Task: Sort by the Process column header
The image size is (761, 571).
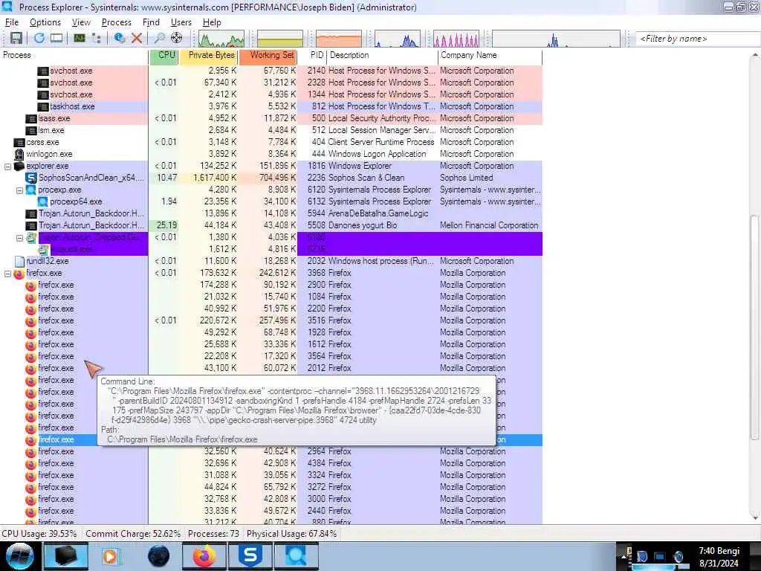Action: tap(74, 55)
